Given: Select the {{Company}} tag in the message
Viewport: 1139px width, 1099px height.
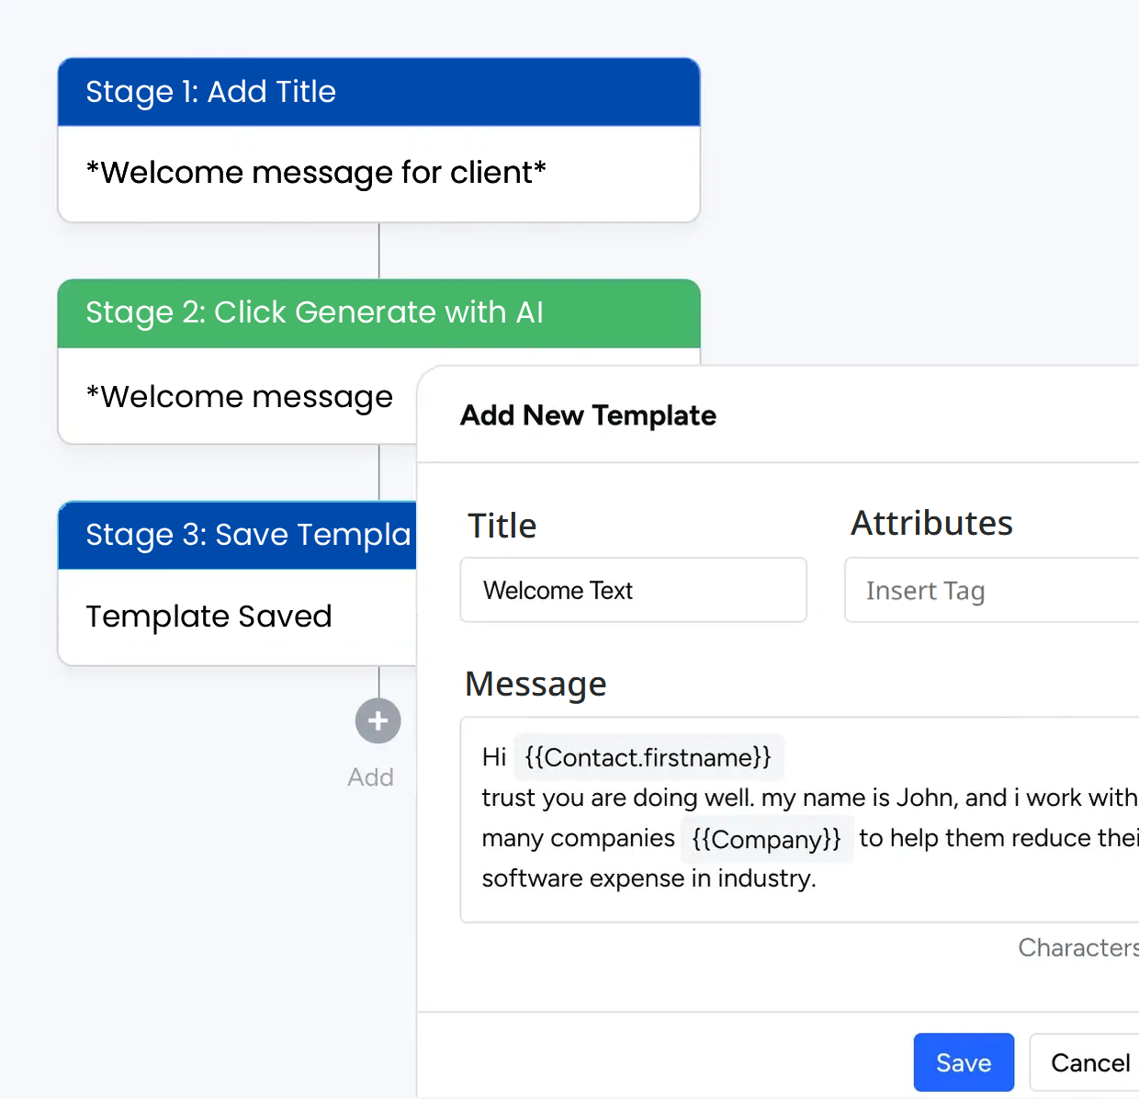Looking at the screenshot, I should pyautogui.click(x=766, y=839).
